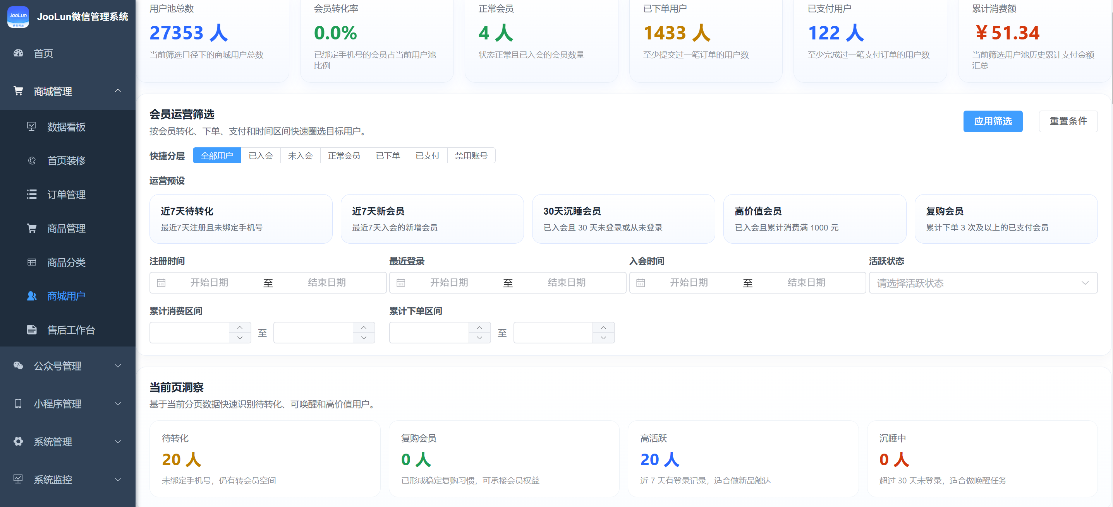The height and width of the screenshot is (507, 1113).
Task: Click the list icon beside 订单管理
Action: click(31, 194)
